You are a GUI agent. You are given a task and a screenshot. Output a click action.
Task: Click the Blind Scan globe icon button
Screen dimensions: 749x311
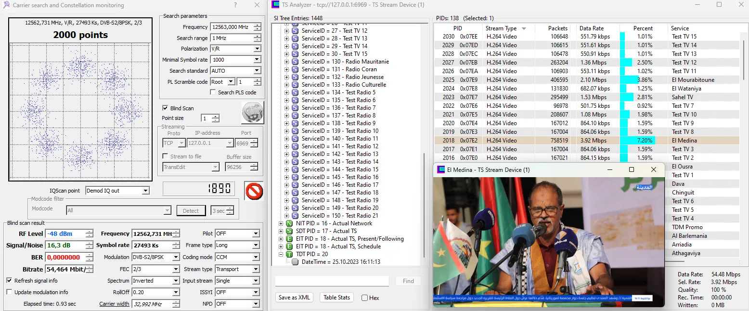click(x=252, y=113)
